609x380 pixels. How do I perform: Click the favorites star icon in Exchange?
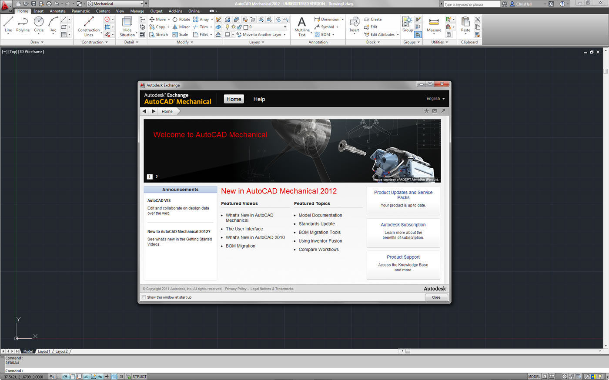[x=427, y=111]
